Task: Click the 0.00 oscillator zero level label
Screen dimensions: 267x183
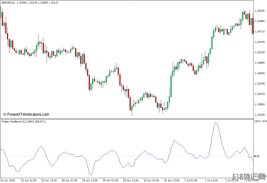Action: (x=257, y=156)
